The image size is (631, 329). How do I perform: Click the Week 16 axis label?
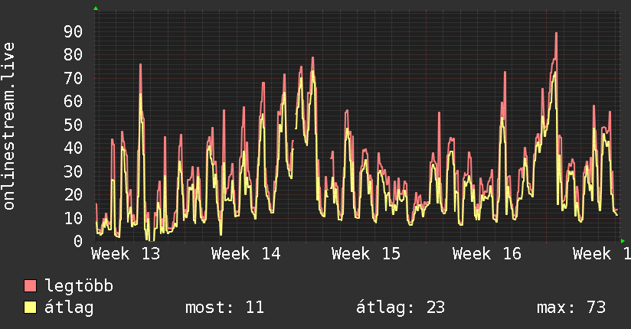tap(486, 254)
